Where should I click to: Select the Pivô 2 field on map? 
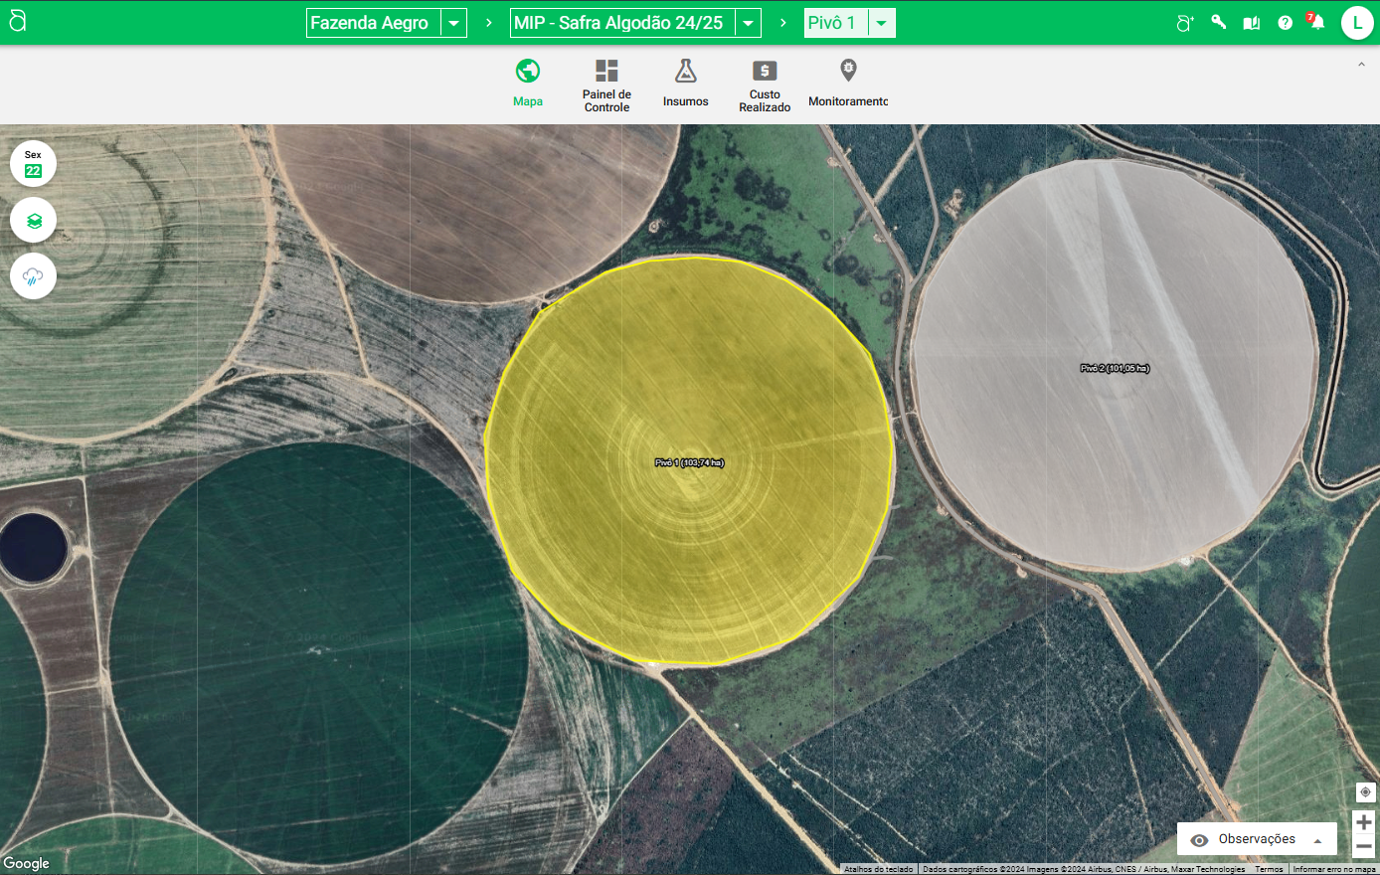tap(1115, 368)
